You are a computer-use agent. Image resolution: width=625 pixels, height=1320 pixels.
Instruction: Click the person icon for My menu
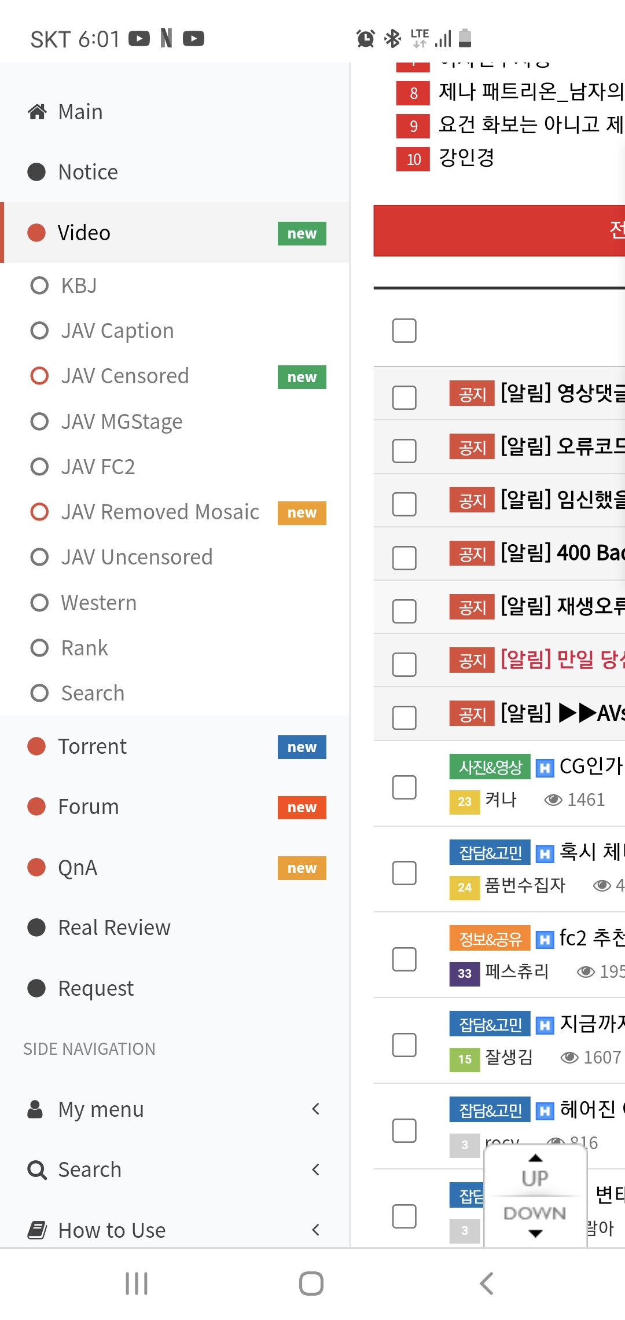tap(35, 1109)
